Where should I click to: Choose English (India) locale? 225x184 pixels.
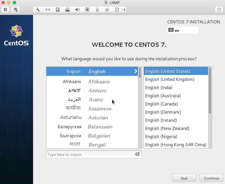point(176,87)
